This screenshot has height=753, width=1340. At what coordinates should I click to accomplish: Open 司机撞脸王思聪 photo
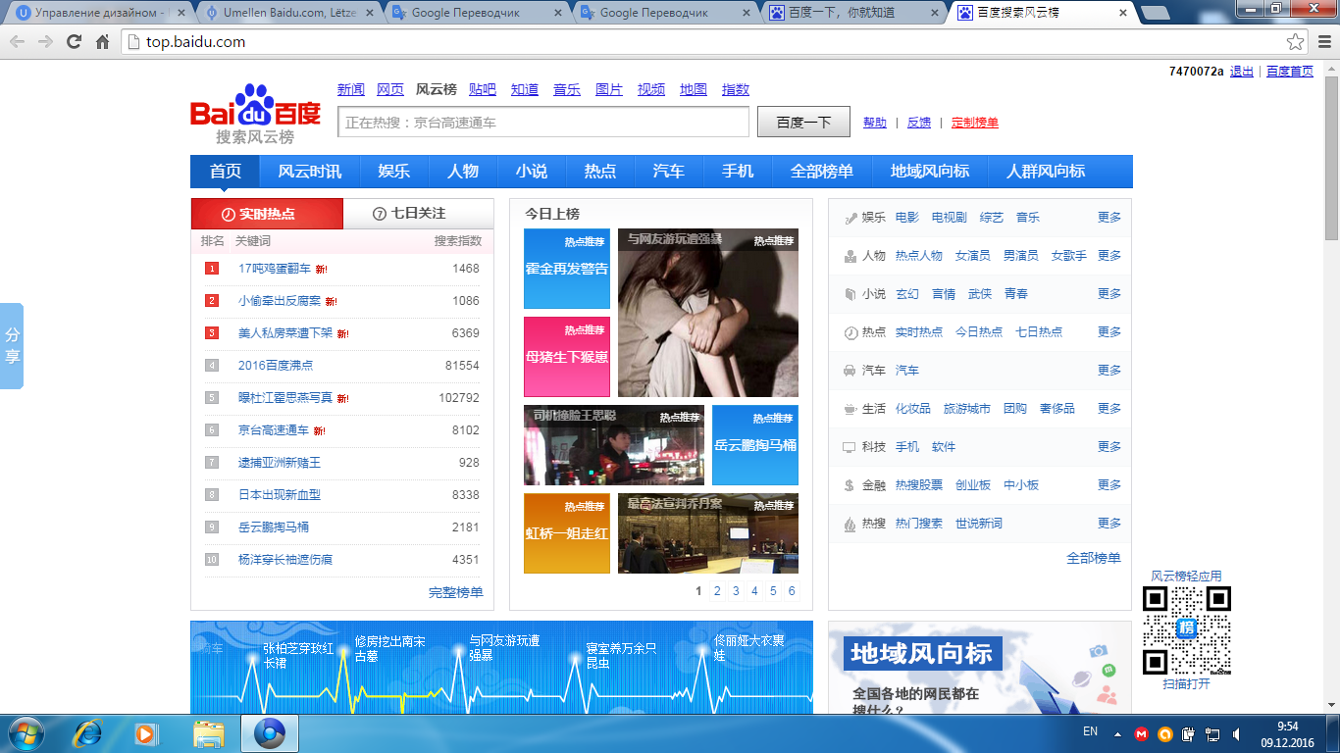pyautogui.click(x=614, y=445)
